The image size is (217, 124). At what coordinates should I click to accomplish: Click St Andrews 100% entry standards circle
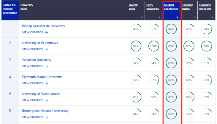click(153, 46)
